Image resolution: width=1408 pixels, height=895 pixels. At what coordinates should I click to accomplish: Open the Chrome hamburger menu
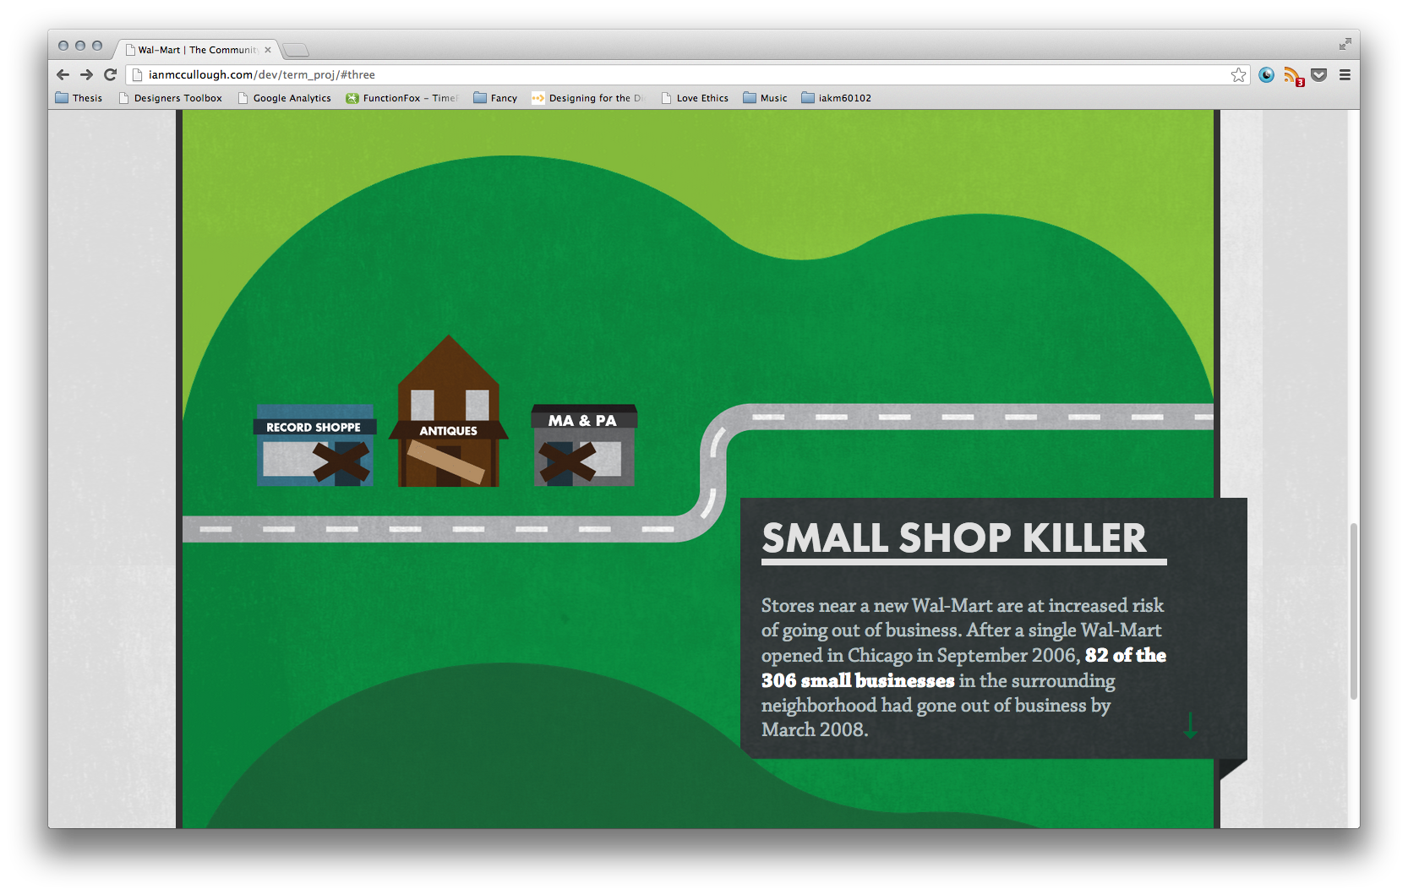1345,75
